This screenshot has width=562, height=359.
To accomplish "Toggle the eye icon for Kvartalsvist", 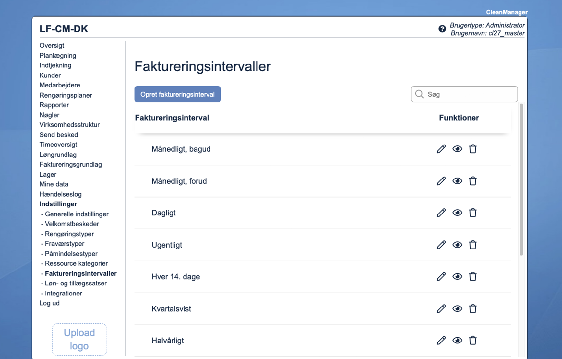I will click(x=457, y=308).
